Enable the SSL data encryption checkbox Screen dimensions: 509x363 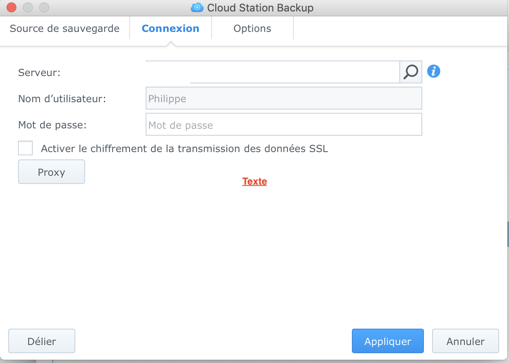point(25,148)
